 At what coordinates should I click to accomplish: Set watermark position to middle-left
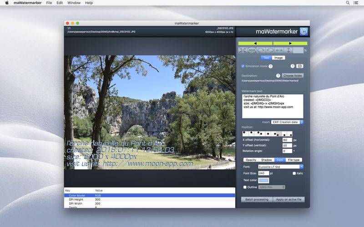(262, 133)
